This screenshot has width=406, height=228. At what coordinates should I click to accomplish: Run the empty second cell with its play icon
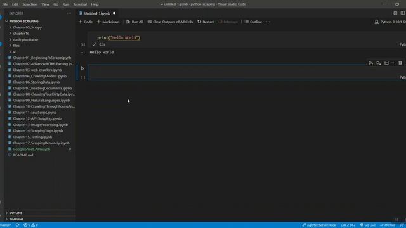(x=82, y=68)
